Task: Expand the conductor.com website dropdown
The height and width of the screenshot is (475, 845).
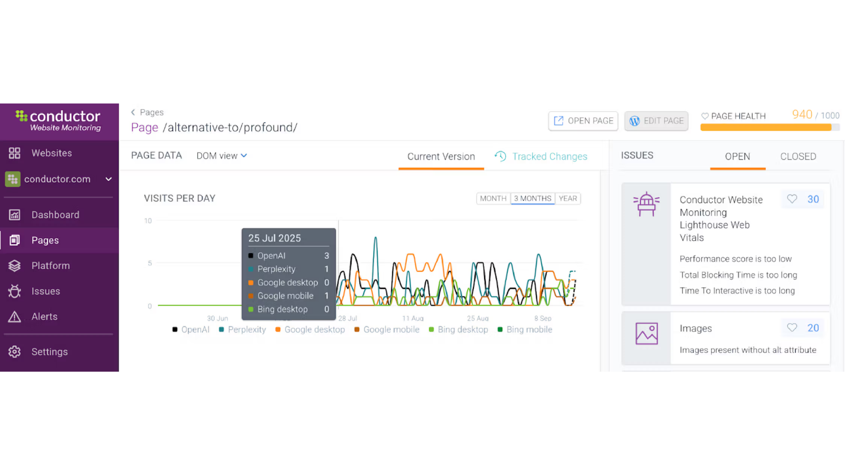Action: [109, 179]
